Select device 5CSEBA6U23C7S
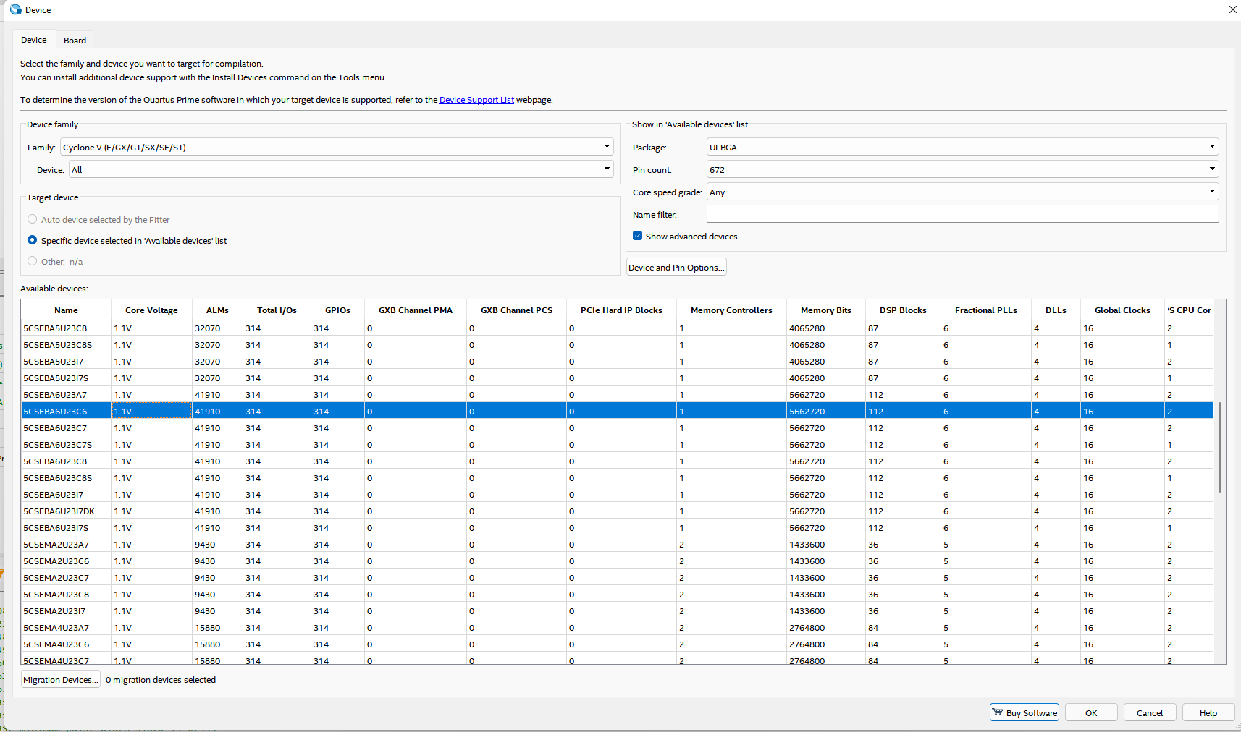The width and height of the screenshot is (1241, 732). (617, 444)
